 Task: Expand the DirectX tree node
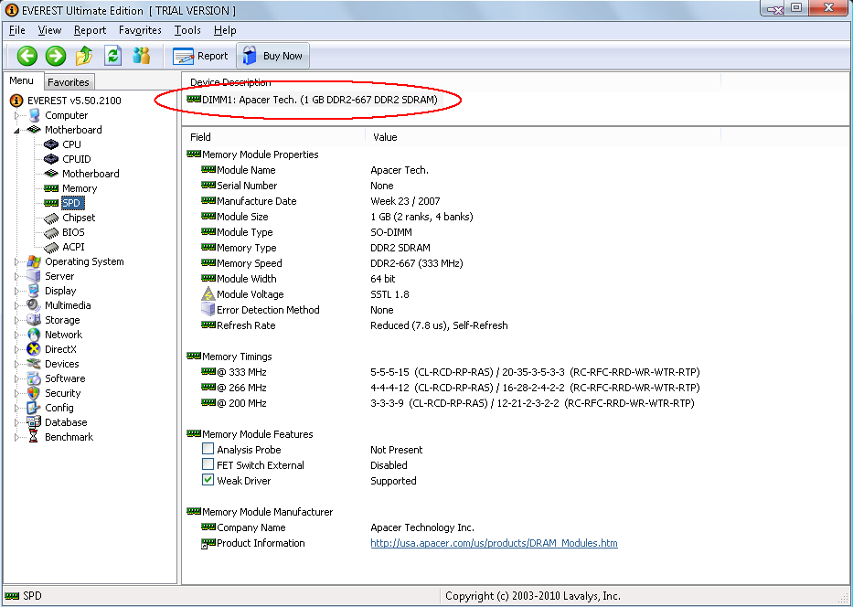coord(16,350)
